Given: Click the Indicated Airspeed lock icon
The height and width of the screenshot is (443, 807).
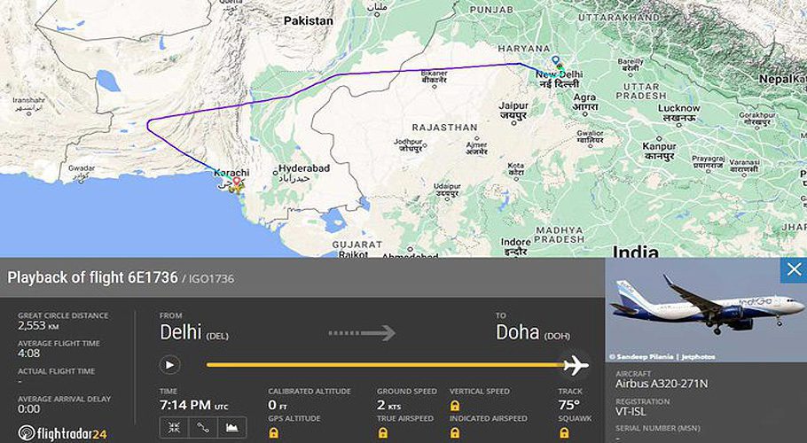Looking at the screenshot, I should click(454, 432).
